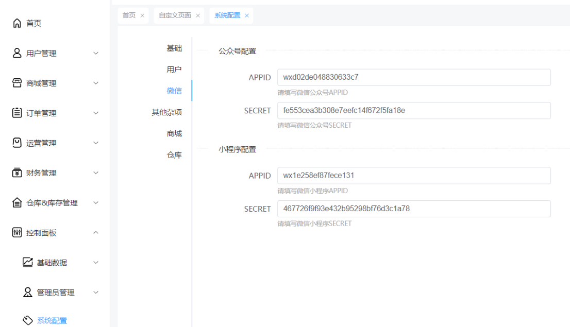This screenshot has width=570, height=327.
Task: Click the 公众号 APPID input field
Action: [x=414, y=77]
